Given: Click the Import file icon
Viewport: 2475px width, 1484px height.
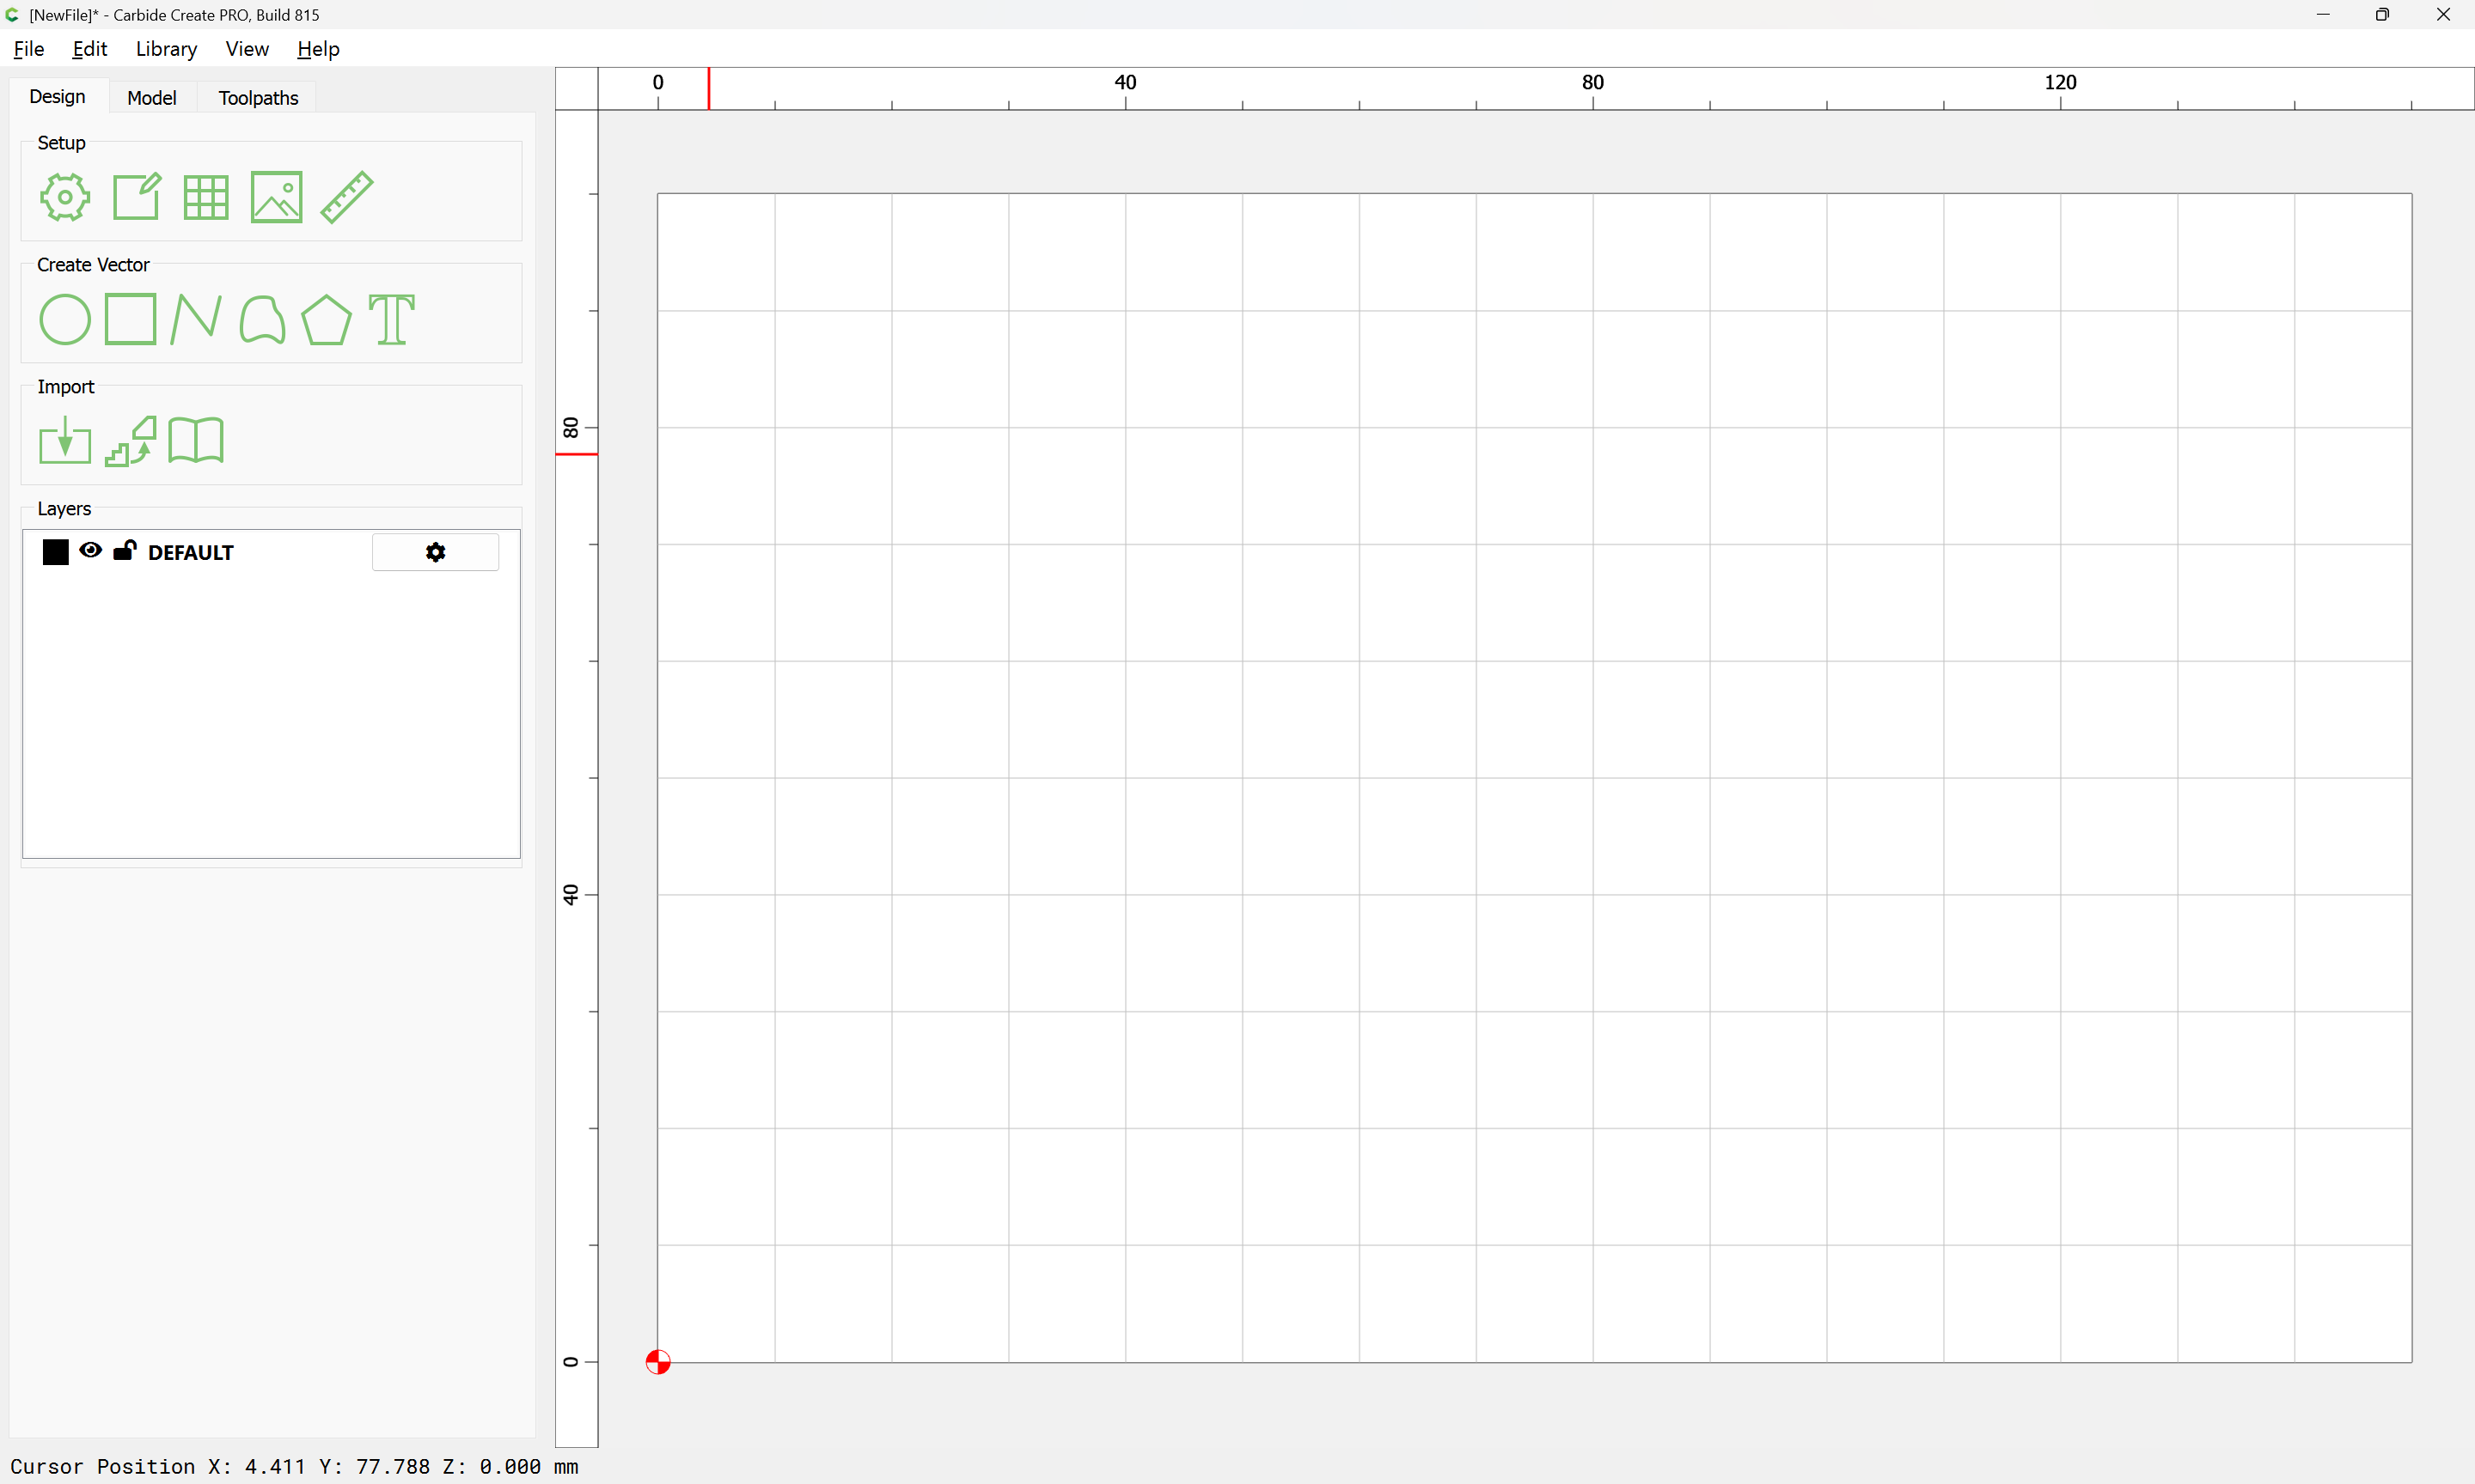Looking at the screenshot, I should (x=65, y=440).
